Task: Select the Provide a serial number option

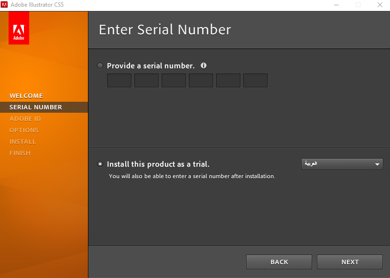Action: (100, 65)
